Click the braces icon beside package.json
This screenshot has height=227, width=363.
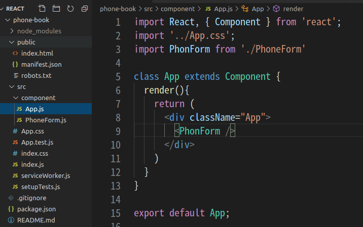(x=11, y=209)
